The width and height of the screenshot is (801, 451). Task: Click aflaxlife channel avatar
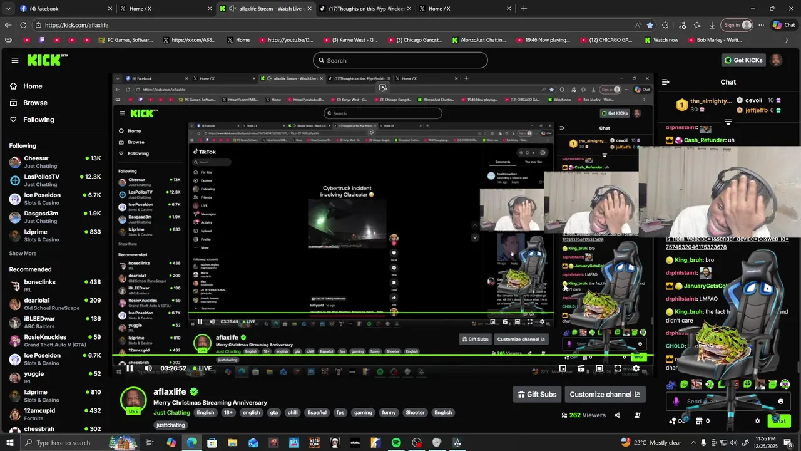pyautogui.click(x=133, y=400)
